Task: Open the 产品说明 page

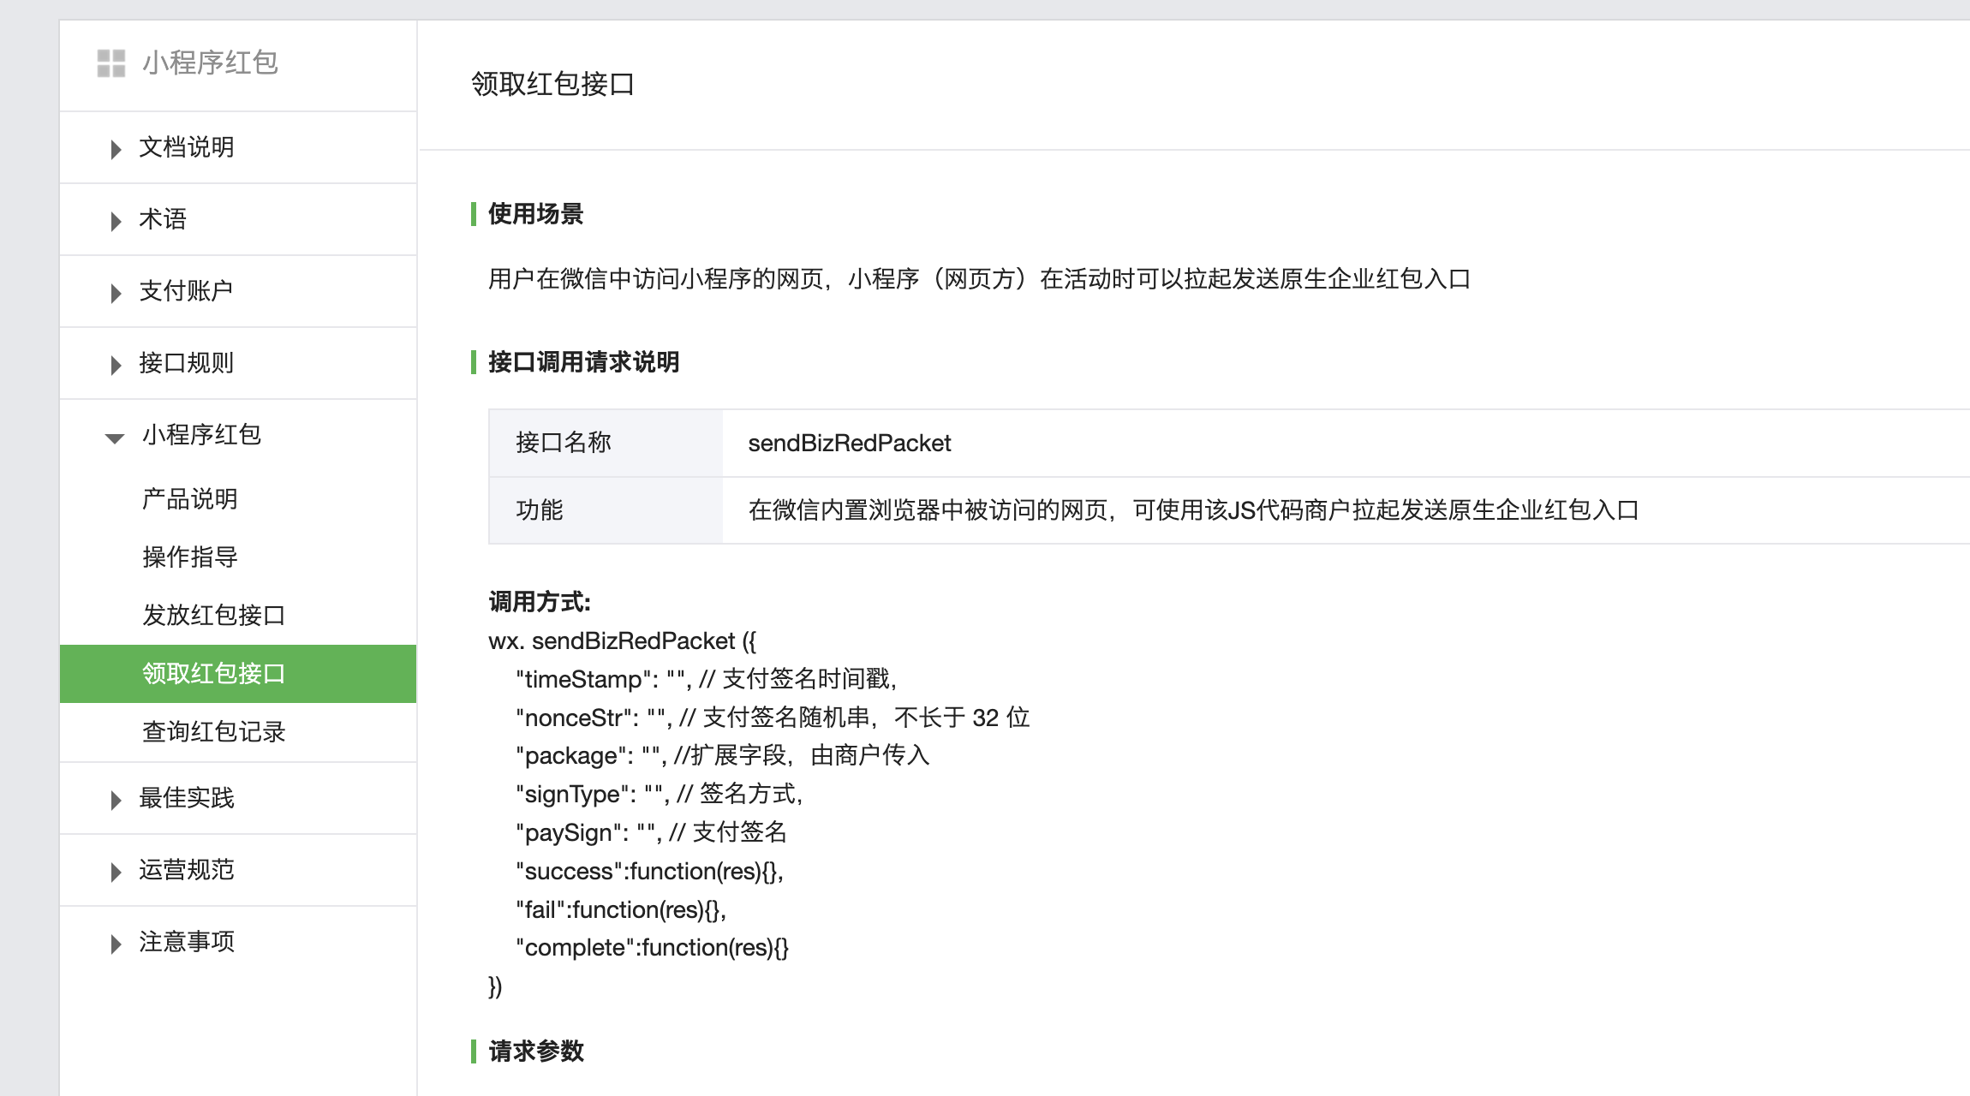Action: [x=190, y=498]
